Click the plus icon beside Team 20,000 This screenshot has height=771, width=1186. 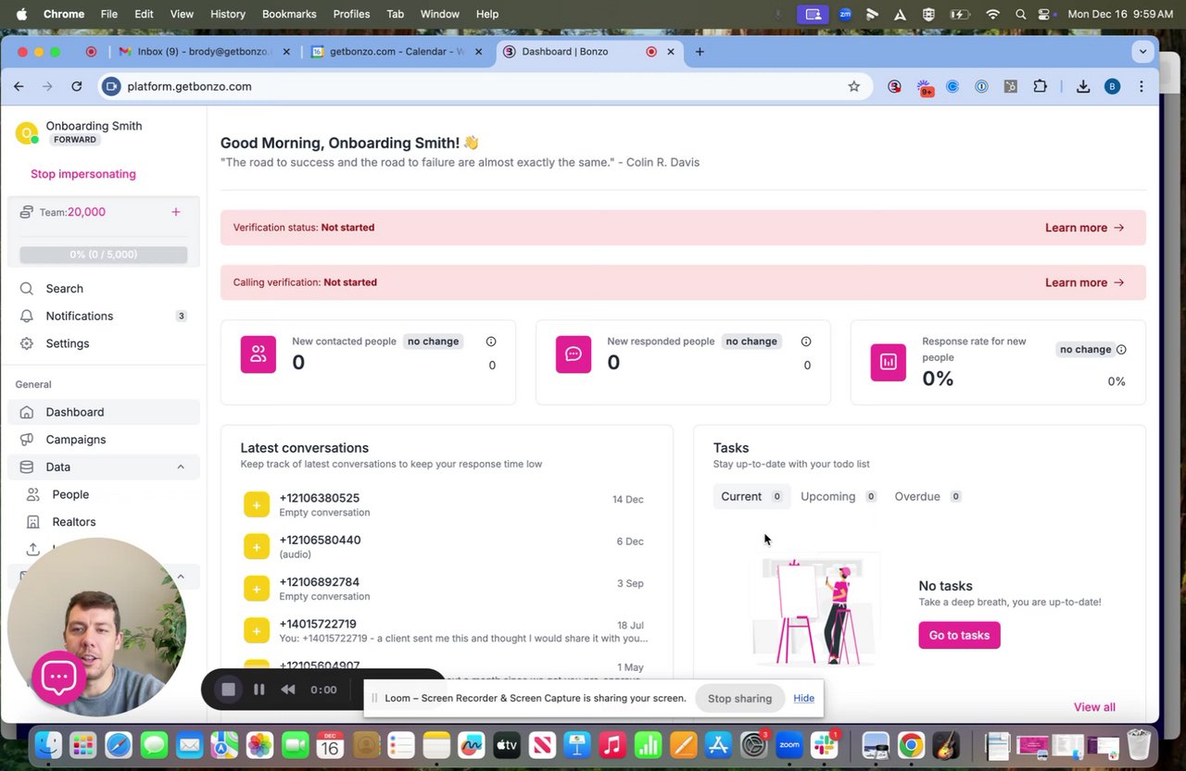pos(176,212)
